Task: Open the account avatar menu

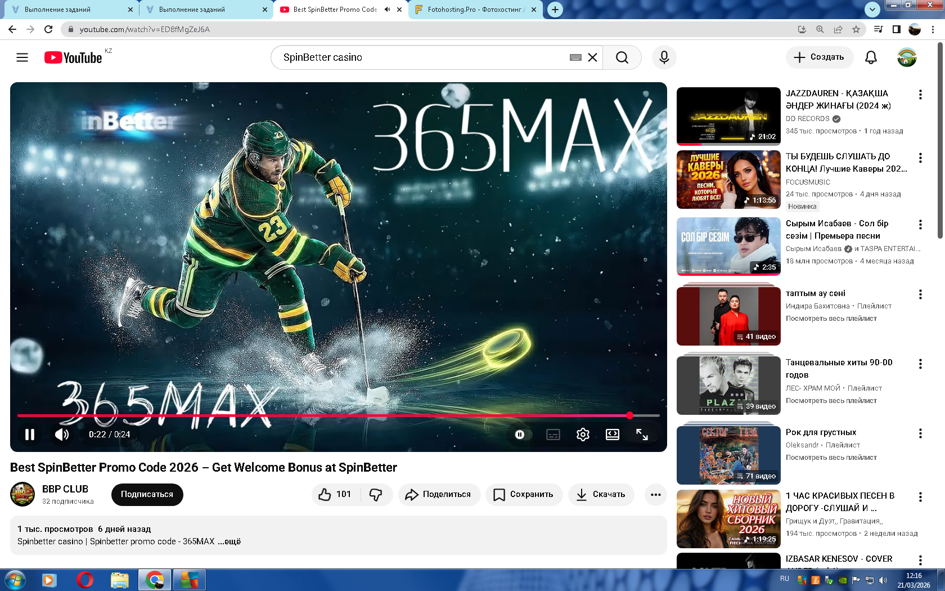Action: (x=907, y=57)
